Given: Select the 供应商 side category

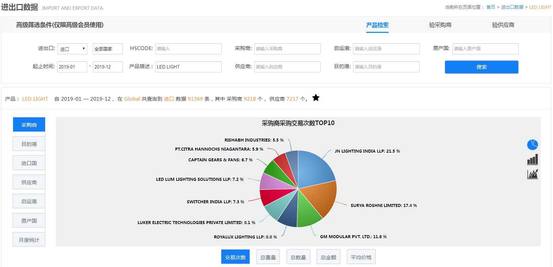Looking at the screenshot, I should (x=29, y=182).
